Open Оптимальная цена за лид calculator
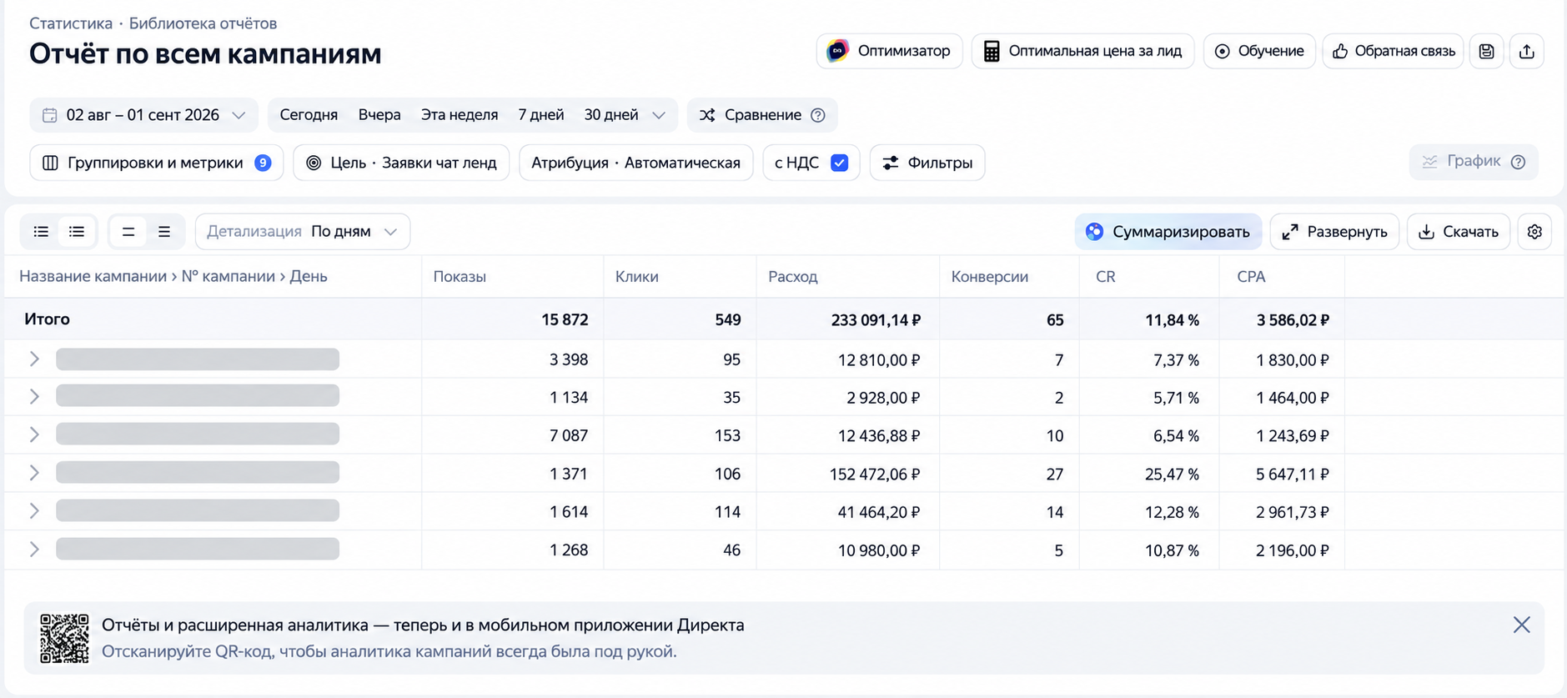 1082,51
